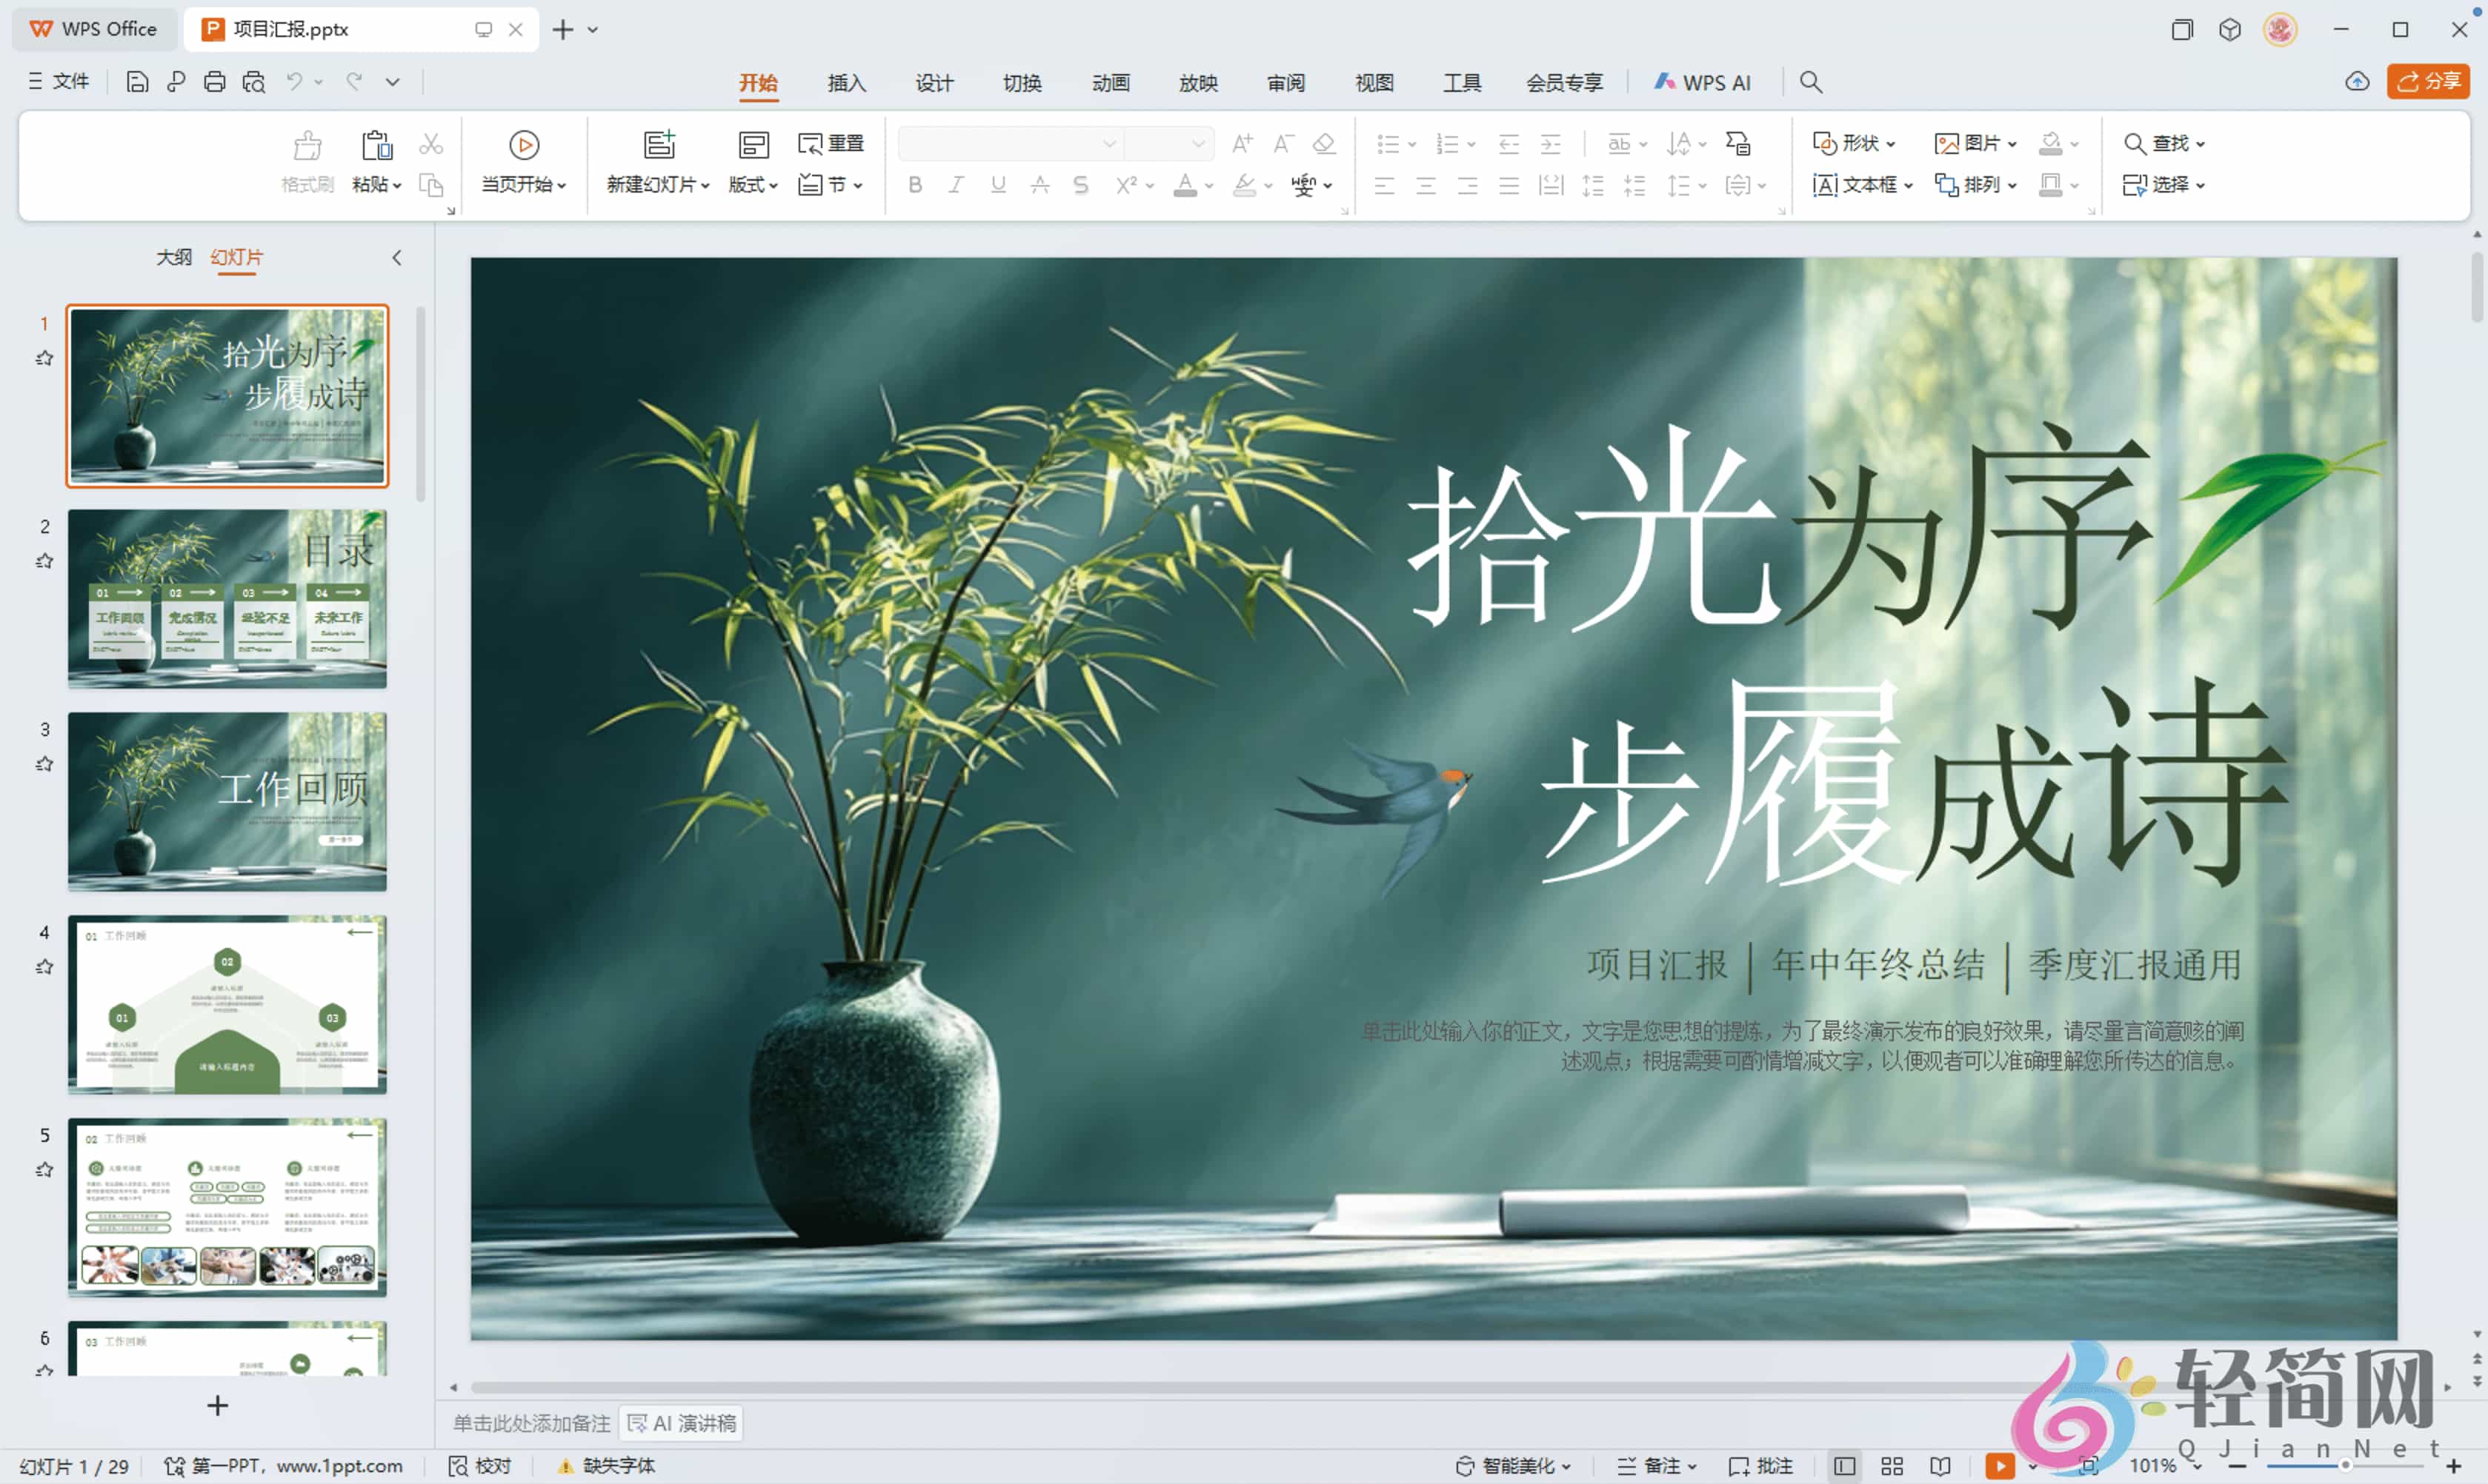Toggle bold formatting
This screenshot has height=1484, width=2488.
[914, 185]
